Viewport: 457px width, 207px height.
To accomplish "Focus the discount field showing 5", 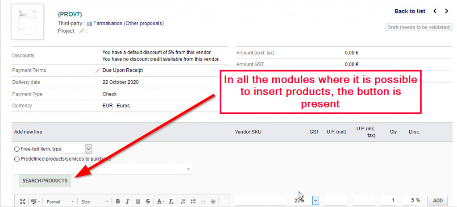I will coord(409,200).
